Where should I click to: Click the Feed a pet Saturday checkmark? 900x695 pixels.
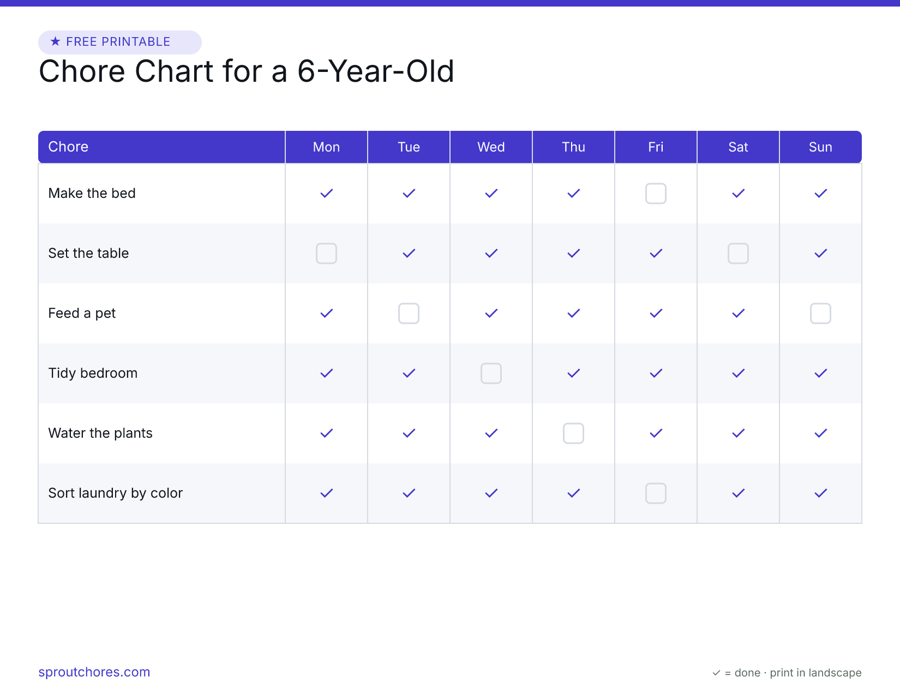coord(738,313)
